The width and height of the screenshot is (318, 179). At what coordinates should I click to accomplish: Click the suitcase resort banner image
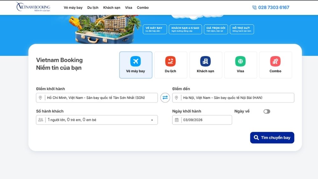click(x=104, y=29)
